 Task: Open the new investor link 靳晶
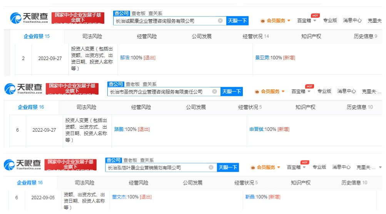[250, 197]
